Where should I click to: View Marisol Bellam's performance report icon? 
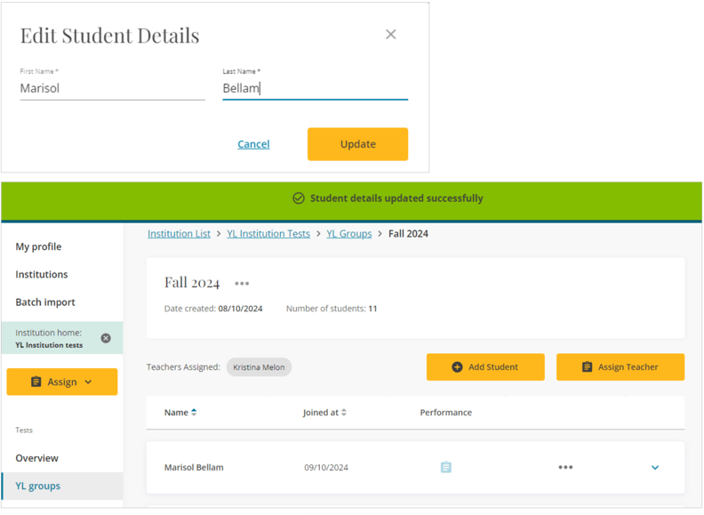click(x=446, y=467)
